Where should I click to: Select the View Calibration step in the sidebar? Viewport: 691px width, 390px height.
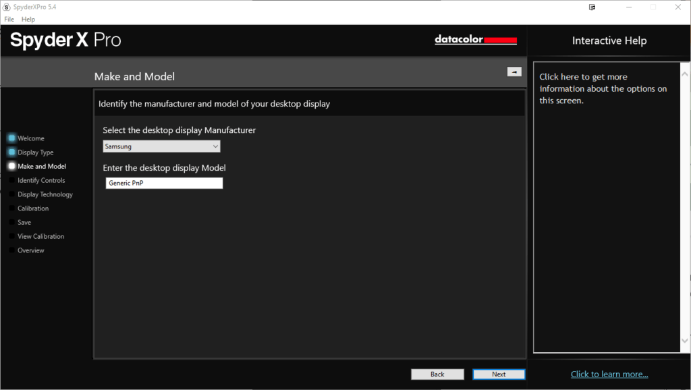click(40, 236)
